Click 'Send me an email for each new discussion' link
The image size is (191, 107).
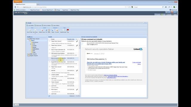coord(118,76)
